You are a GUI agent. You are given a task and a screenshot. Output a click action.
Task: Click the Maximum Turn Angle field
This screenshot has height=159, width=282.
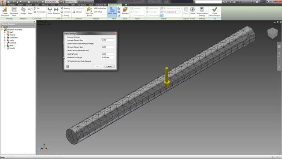point(107,57)
